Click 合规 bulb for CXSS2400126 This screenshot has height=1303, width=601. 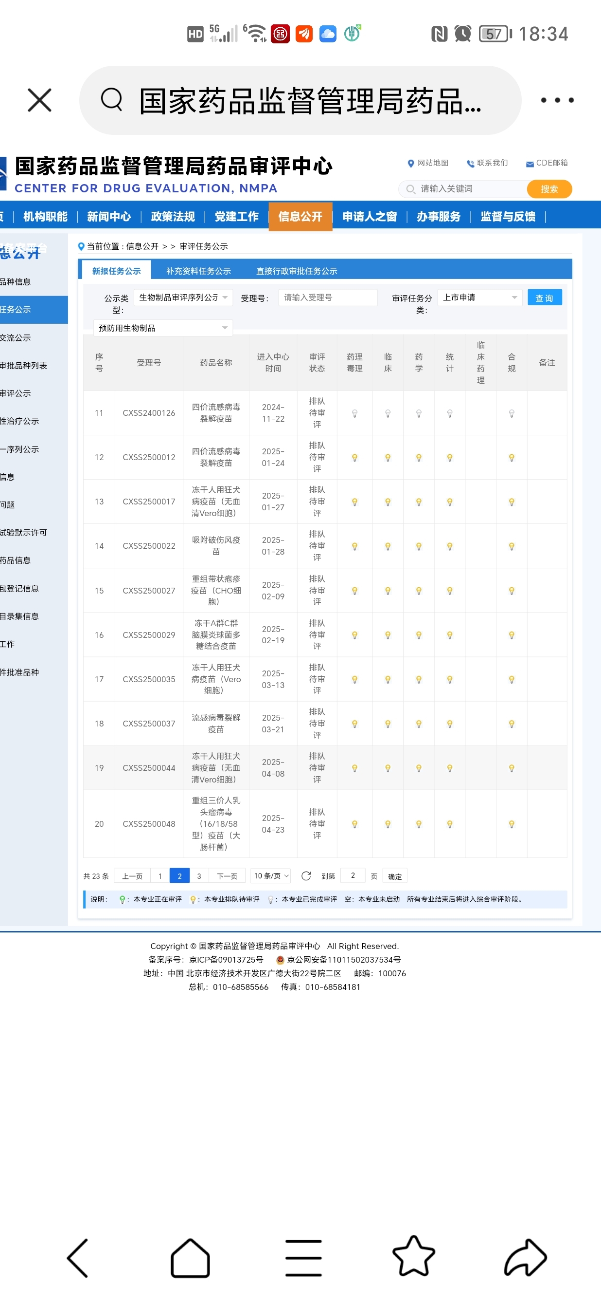click(x=512, y=413)
